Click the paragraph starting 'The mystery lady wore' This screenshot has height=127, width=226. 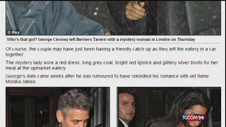(112, 65)
